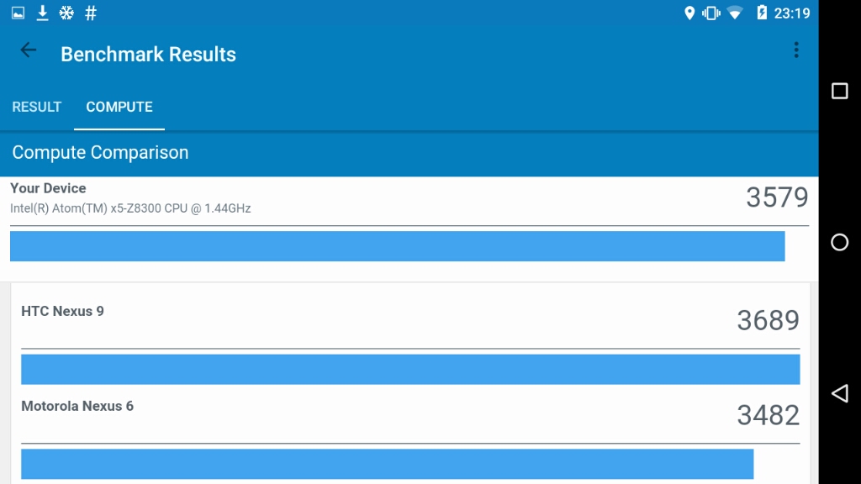Tap the battery charging icon

[x=762, y=13]
